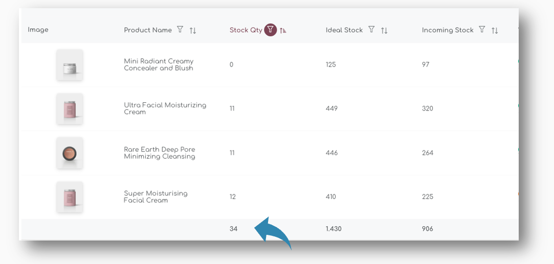
Task: Open Ultra Facial Moisturizing Cream thumbnail
Action: [70, 109]
